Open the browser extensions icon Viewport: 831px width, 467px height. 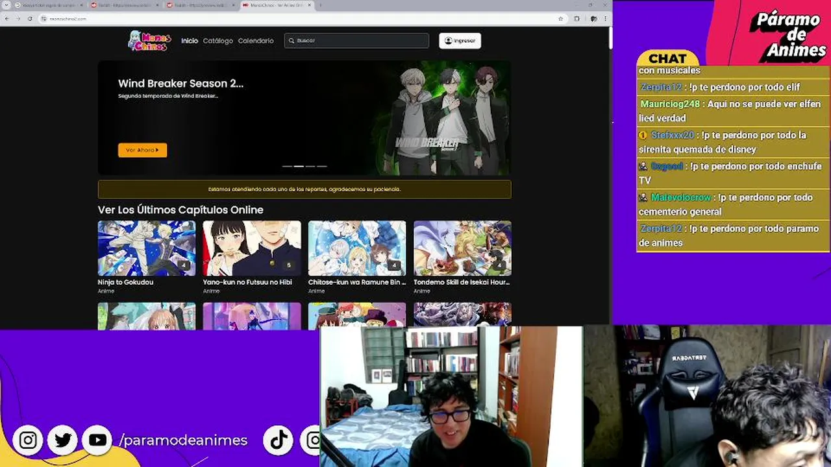pyautogui.click(x=577, y=18)
